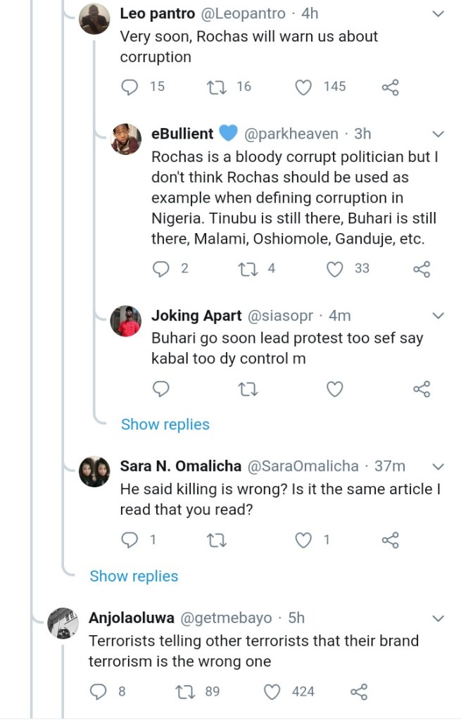Reply to eBullient's tweet
Viewport: 461px width, 721px height.
(161, 268)
